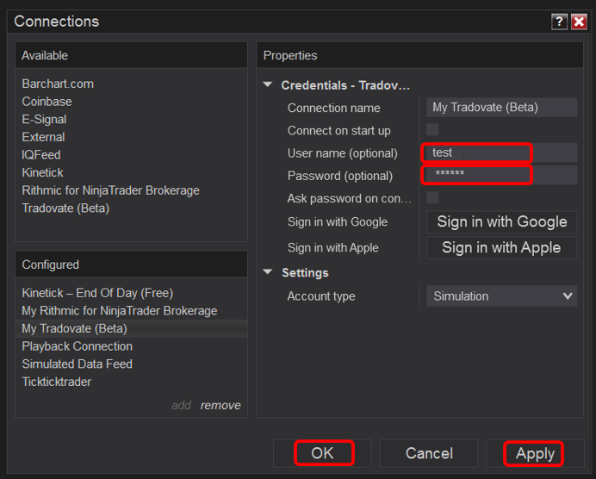
Task: Focus the User name field
Action: (x=501, y=152)
